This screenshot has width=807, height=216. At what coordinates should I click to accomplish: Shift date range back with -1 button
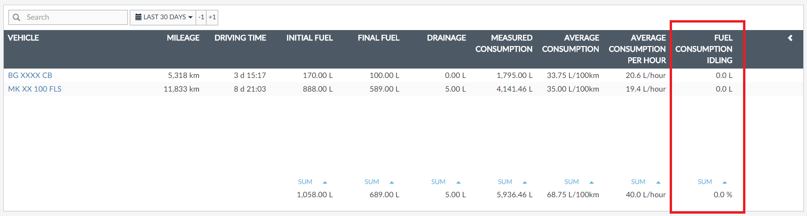[x=201, y=17]
